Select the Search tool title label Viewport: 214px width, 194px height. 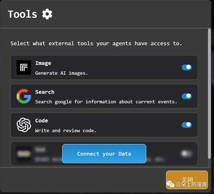pyautogui.click(x=45, y=92)
